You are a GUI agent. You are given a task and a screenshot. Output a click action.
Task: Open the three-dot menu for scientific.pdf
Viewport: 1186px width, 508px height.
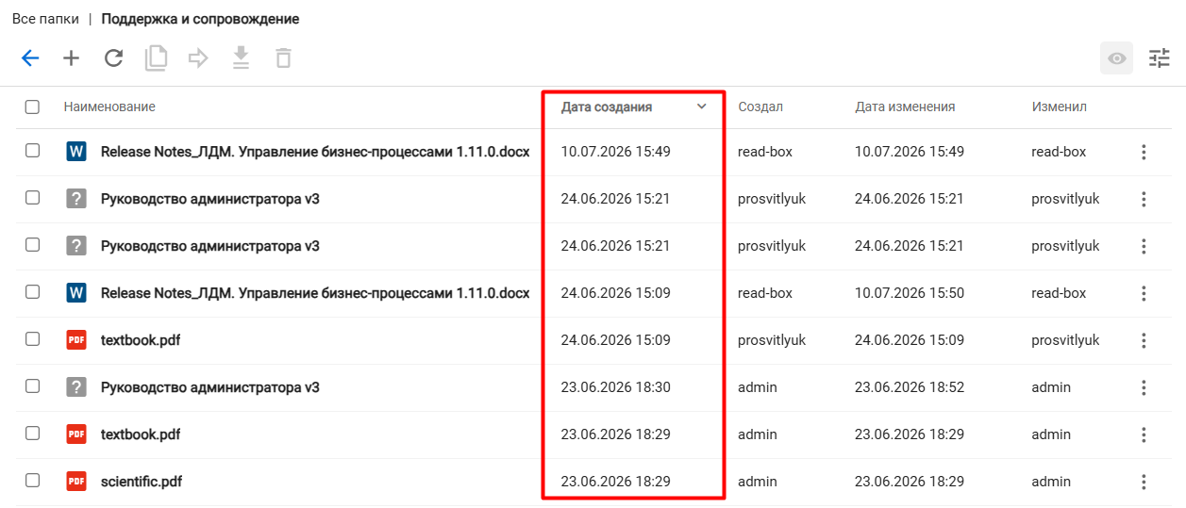click(x=1144, y=482)
